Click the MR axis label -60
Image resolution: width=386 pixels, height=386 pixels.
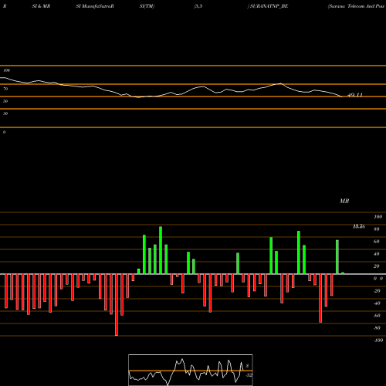coord(377,316)
